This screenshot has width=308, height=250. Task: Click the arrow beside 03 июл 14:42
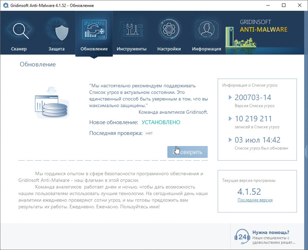click(230, 140)
